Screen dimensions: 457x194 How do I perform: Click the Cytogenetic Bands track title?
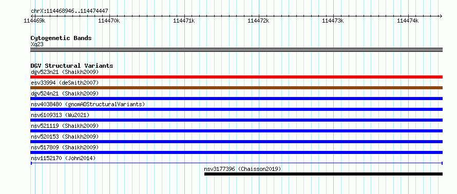(61, 38)
